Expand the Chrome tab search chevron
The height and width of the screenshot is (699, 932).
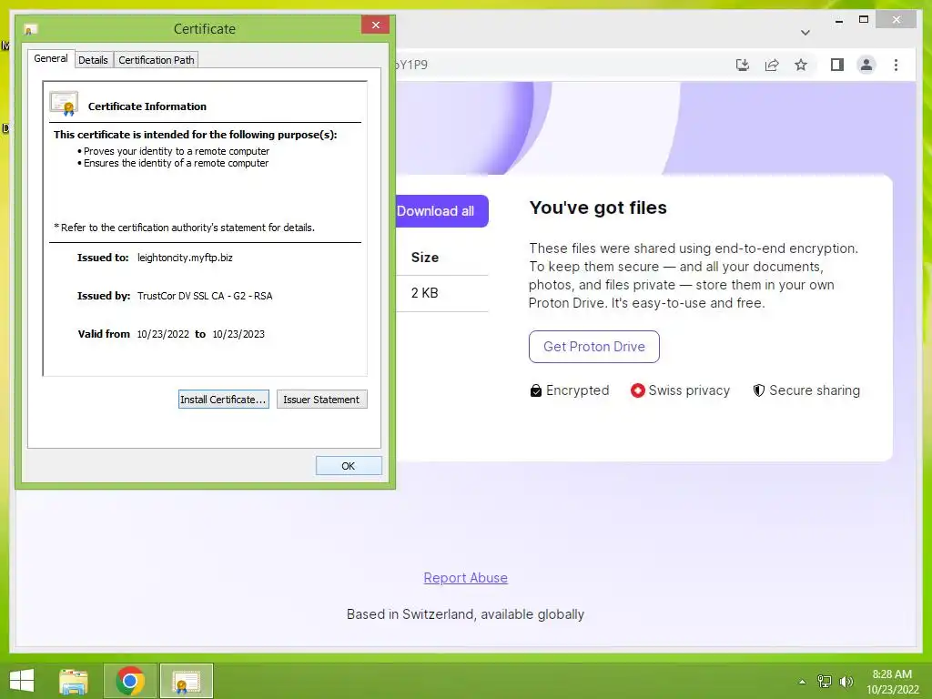[x=805, y=33]
